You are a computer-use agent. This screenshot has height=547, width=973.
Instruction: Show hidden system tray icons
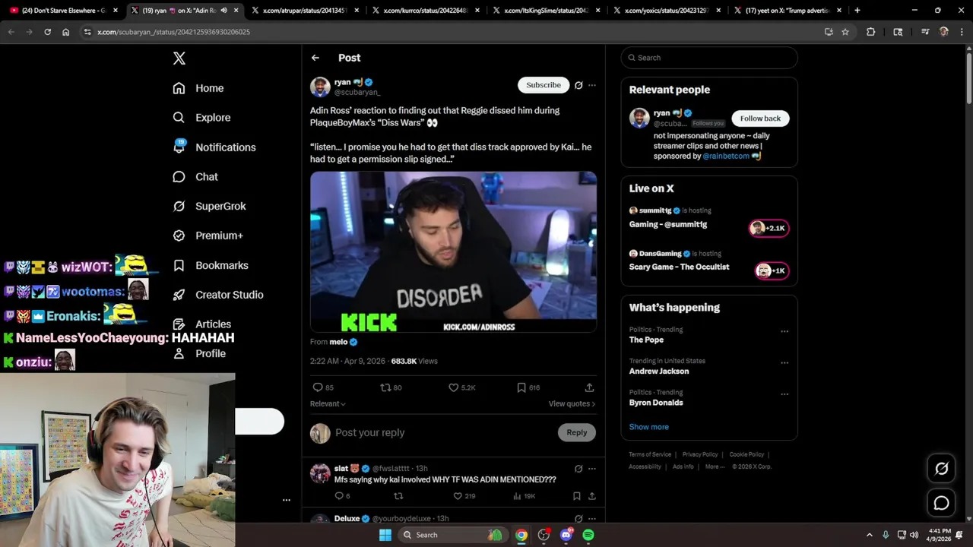(x=870, y=535)
